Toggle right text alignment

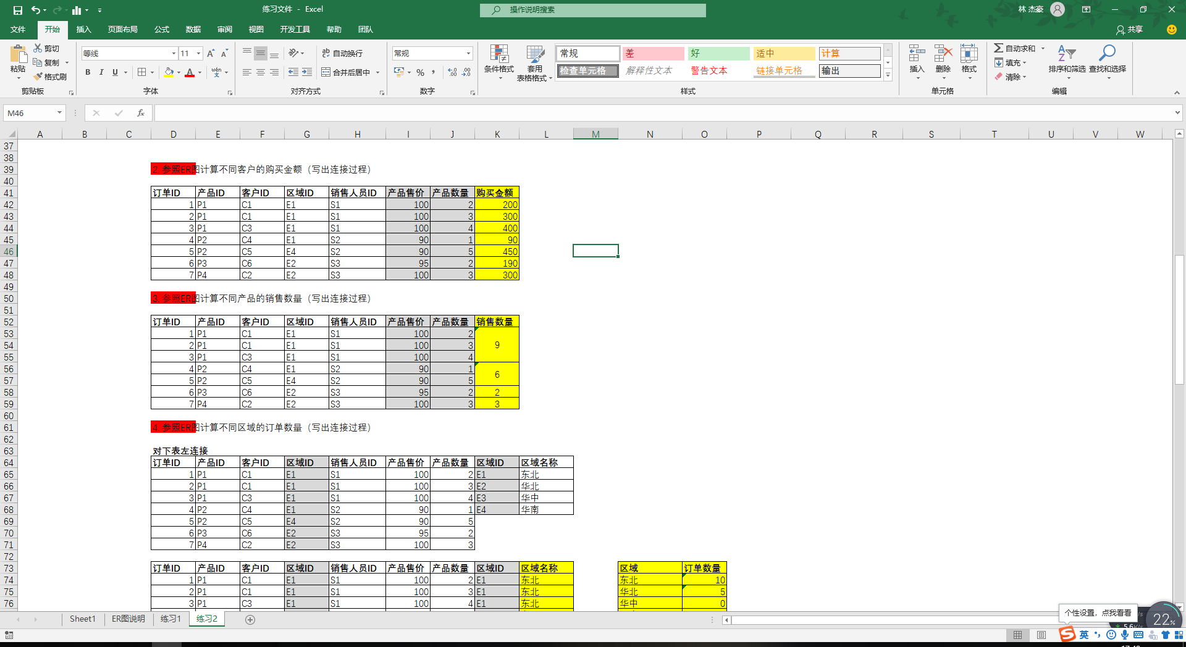point(274,72)
